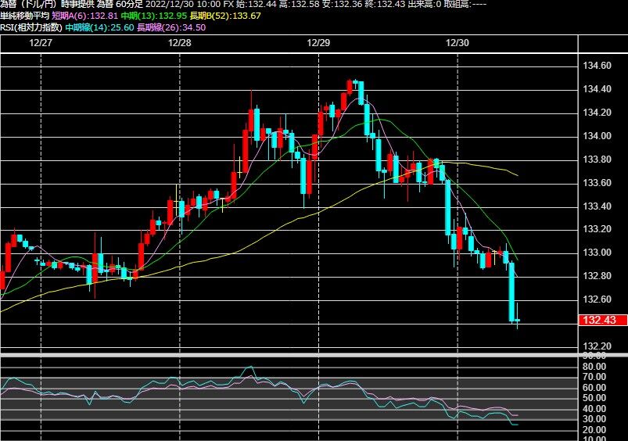Select the 134.00 price axis label
The height and width of the screenshot is (441, 628).
[597, 136]
